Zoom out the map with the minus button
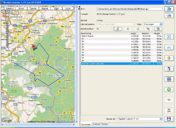The image size is (176, 128). [x=7, y=49]
